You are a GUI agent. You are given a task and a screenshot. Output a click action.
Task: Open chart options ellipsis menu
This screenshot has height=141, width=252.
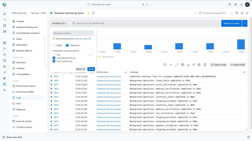point(243,33)
